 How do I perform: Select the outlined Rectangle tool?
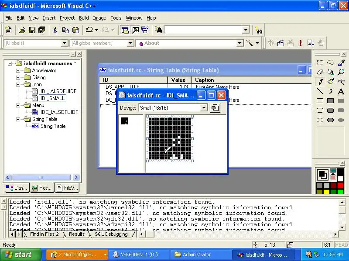[x=320, y=101]
